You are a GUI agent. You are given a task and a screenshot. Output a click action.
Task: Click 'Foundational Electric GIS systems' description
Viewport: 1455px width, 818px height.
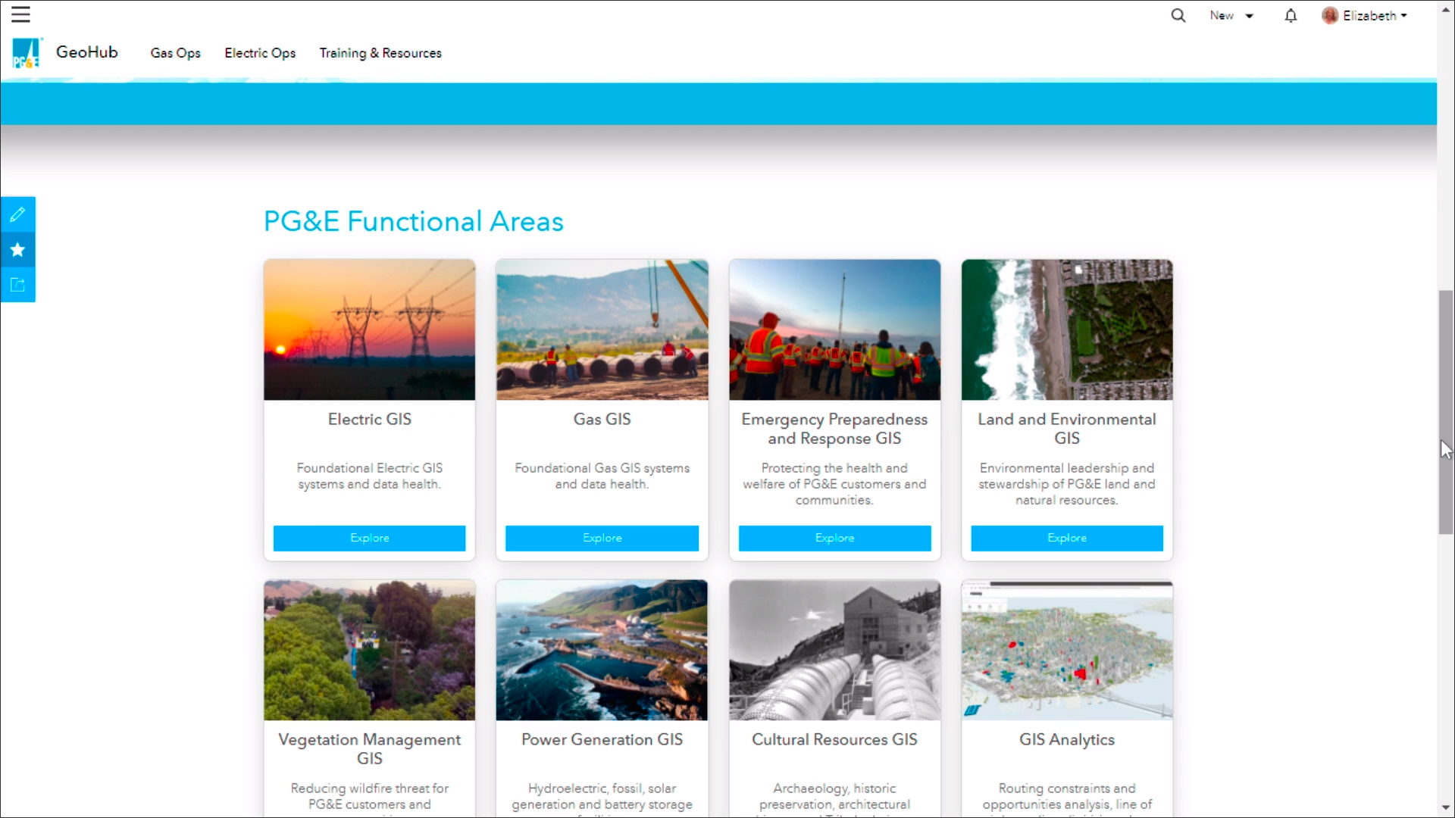pyautogui.click(x=370, y=476)
